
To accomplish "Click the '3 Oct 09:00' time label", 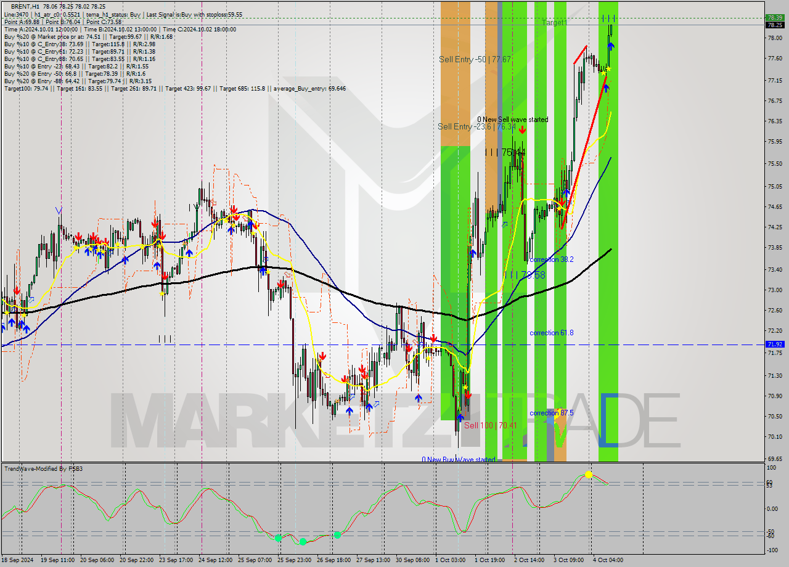I will tap(568, 560).
